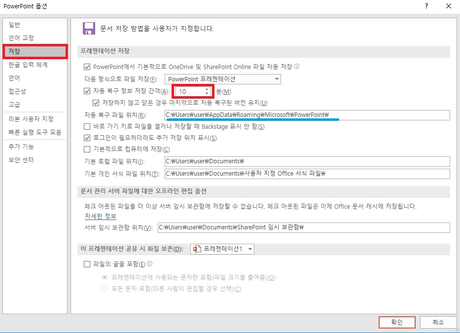Click the help question mark icon
The width and height of the screenshot is (460, 333).
[x=427, y=6]
